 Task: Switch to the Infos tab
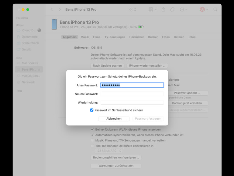coord(192,37)
